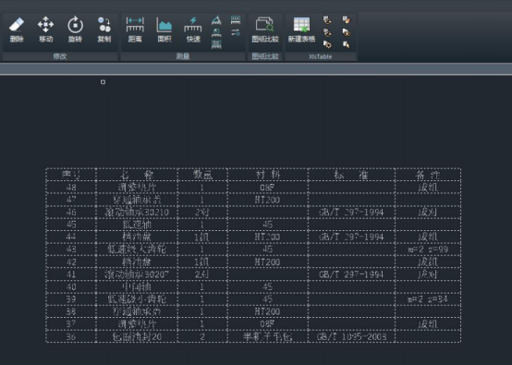Viewport: 512px width, 365px height.
Task: Click the angle measurement triangle icon
Action: coord(216,20)
